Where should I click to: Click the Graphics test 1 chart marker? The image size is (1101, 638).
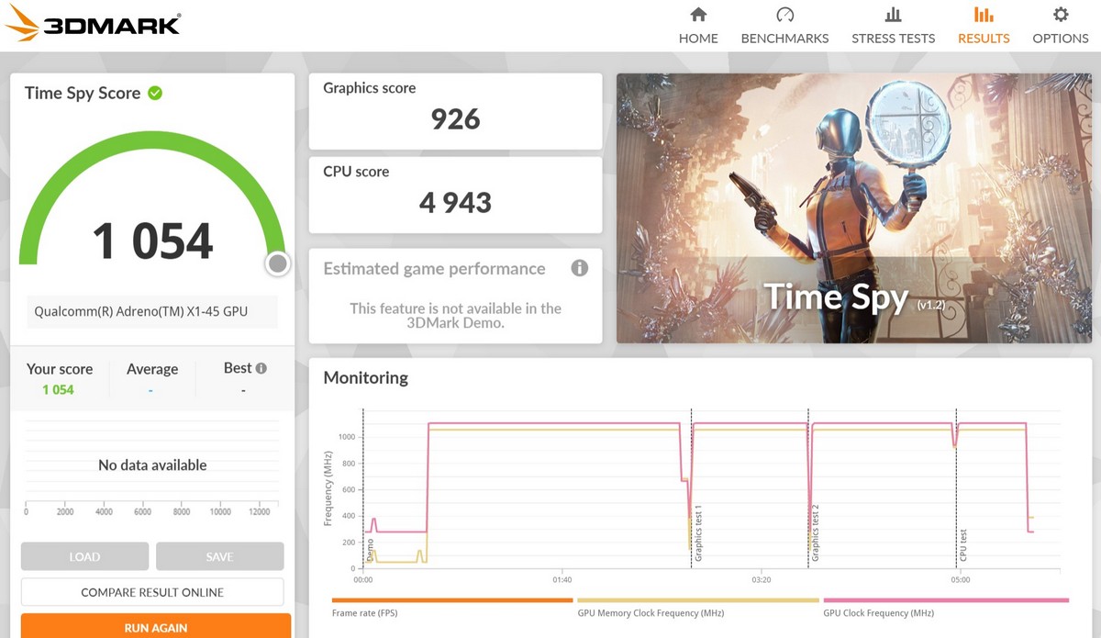tap(698, 533)
